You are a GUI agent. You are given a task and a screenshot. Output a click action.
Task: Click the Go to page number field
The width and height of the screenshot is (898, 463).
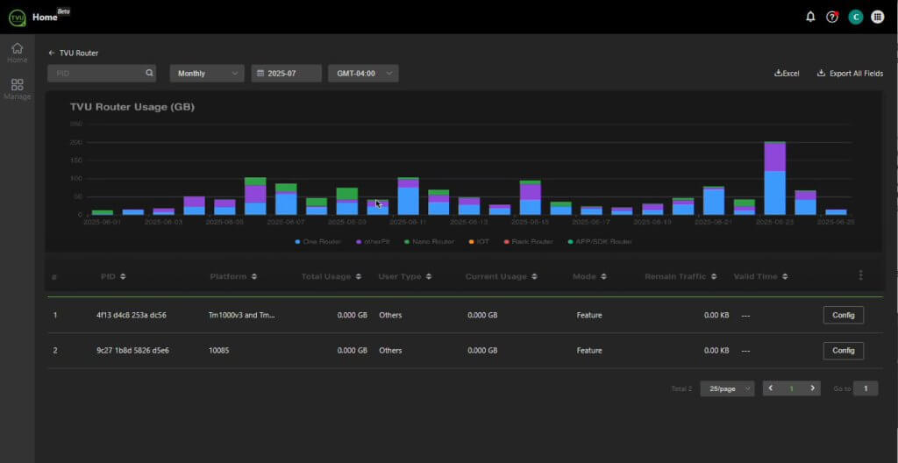tap(866, 388)
